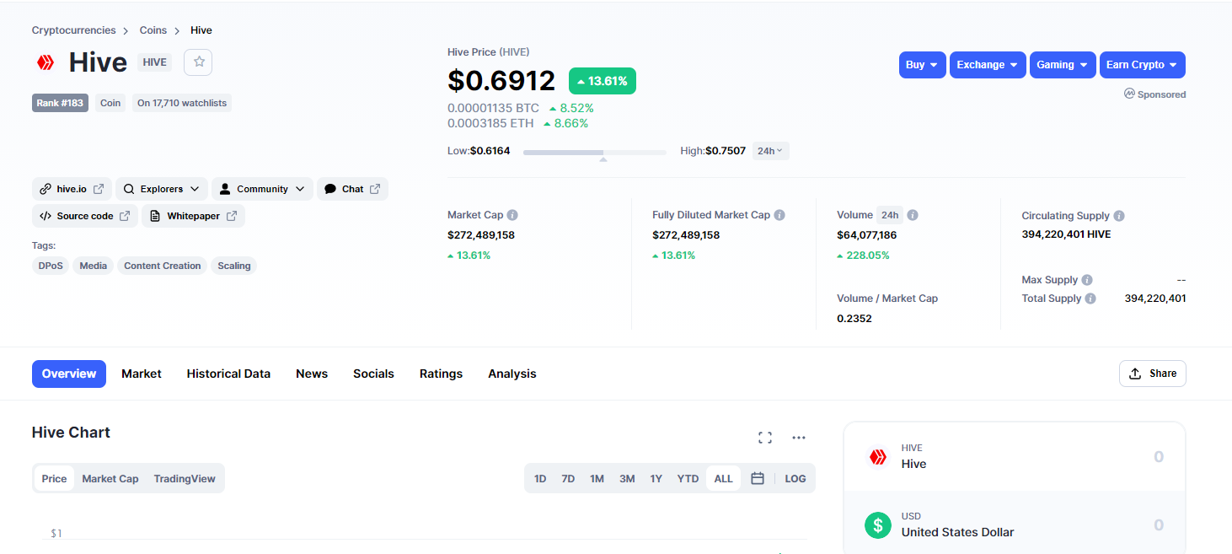Image resolution: width=1232 pixels, height=554 pixels.
Task: Switch to Historical Data tab
Action: [x=228, y=374]
